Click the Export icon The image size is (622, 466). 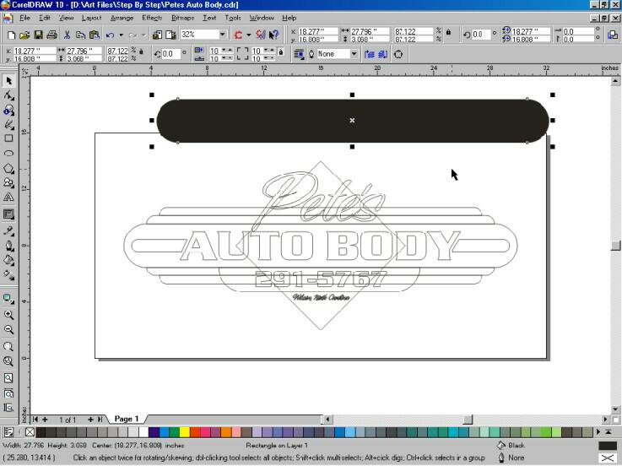click(171, 35)
